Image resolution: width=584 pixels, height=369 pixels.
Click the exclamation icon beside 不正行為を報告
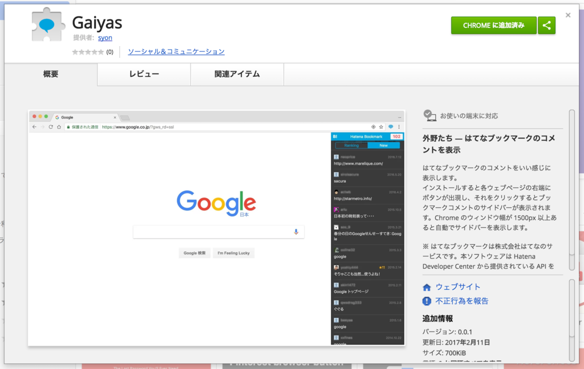tap(427, 301)
